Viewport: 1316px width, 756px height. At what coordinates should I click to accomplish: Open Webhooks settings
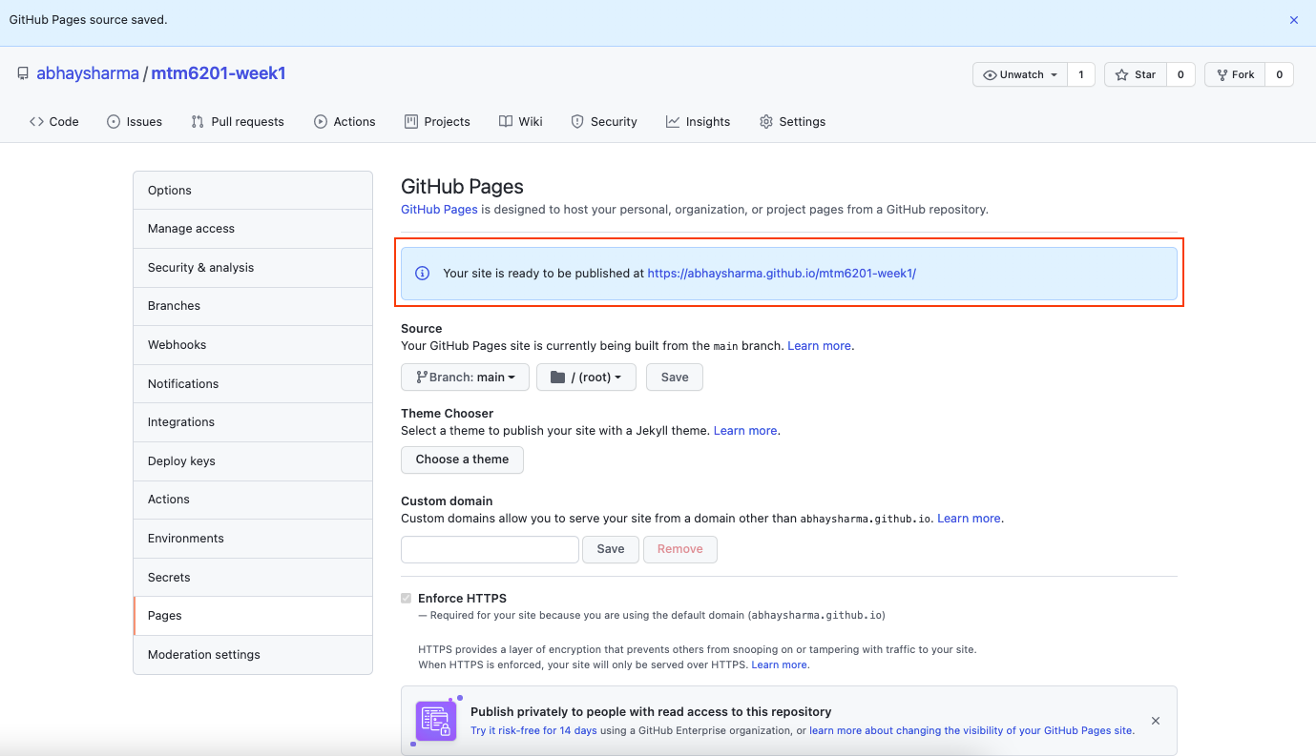point(253,345)
